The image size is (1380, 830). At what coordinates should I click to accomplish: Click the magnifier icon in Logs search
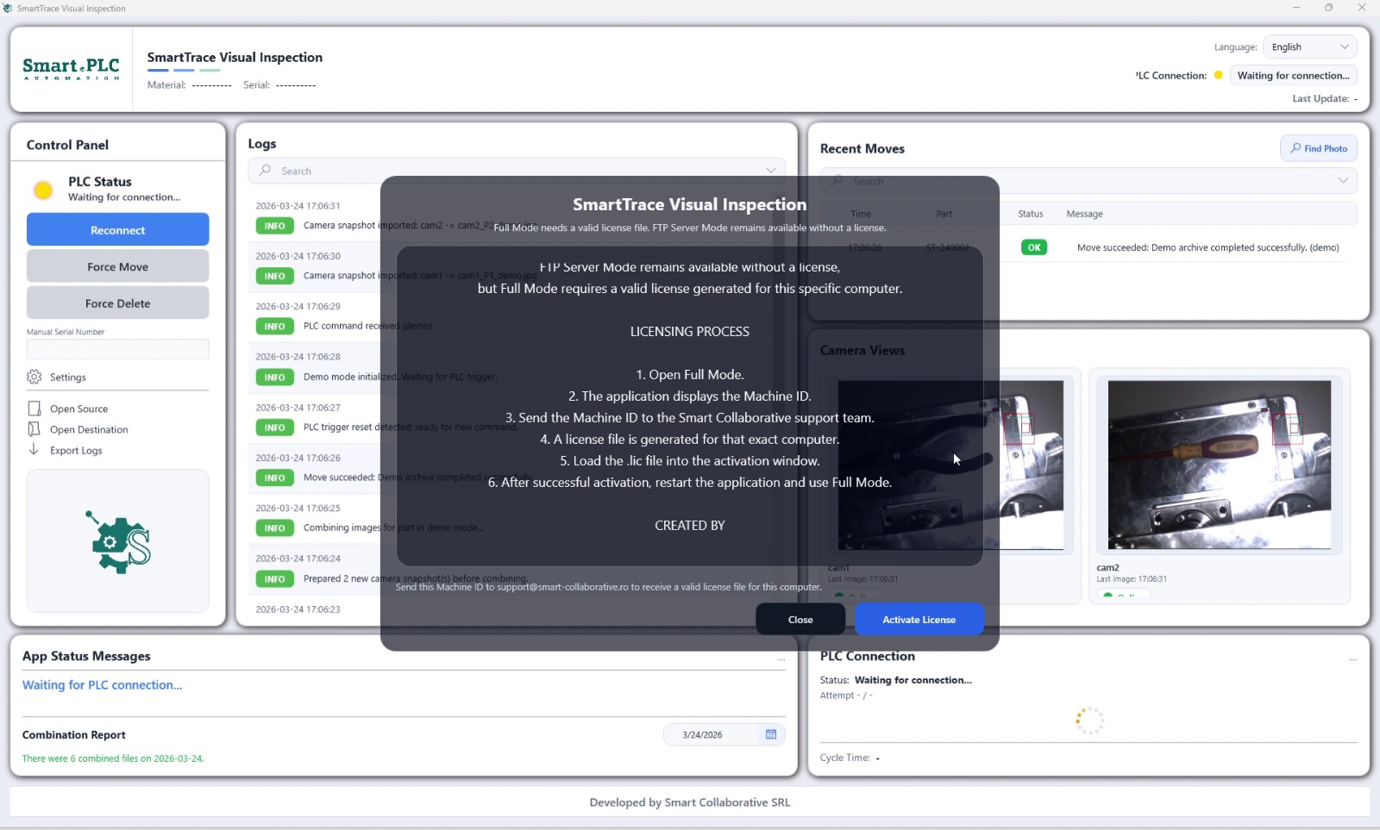click(x=265, y=171)
